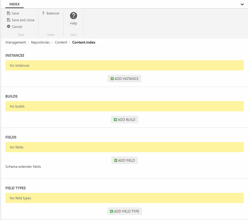This screenshot has height=220, width=248.
Task: Click the 'No builds' yellow notice
Action: coord(124,106)
